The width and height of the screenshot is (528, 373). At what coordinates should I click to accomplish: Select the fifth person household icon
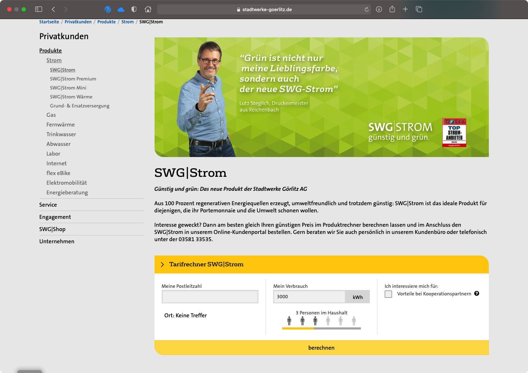click(341, 321)
